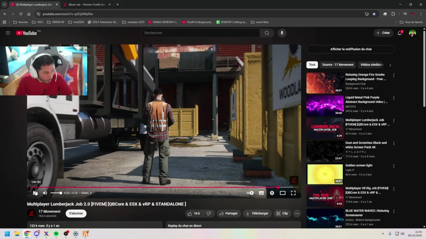Open options for Golden screen light video

click(x=394, y=166)
